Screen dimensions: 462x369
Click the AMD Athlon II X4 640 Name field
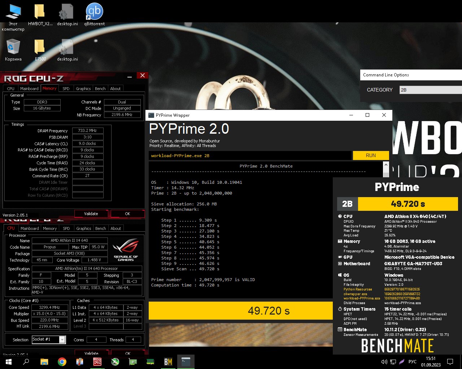[x=70, y=240]
